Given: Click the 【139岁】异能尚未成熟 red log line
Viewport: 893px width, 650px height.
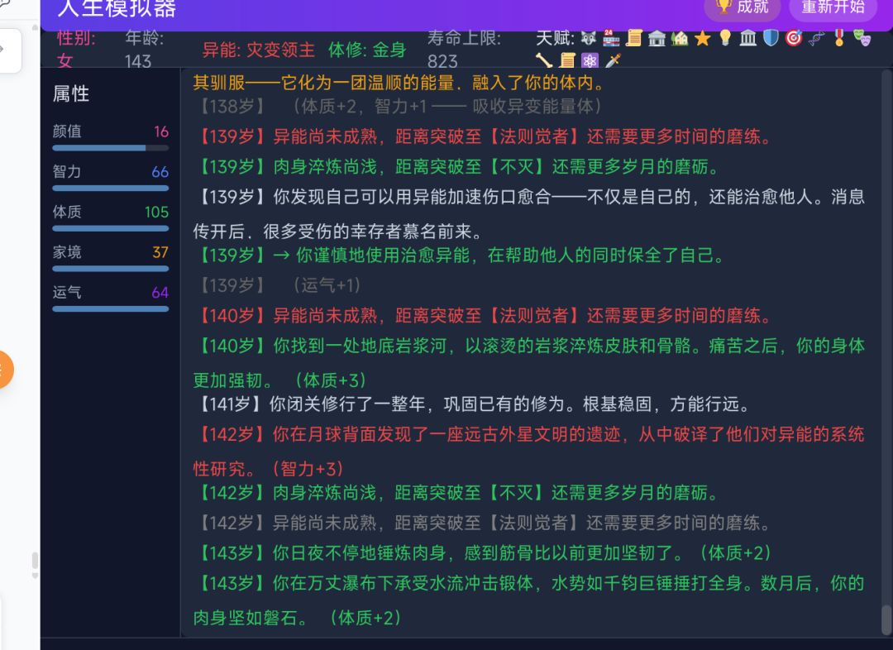Looking at the screenshot, I should 483,136.
